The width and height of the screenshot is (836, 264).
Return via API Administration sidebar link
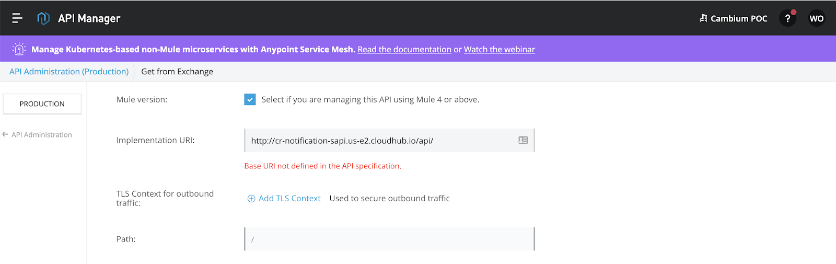42,134
